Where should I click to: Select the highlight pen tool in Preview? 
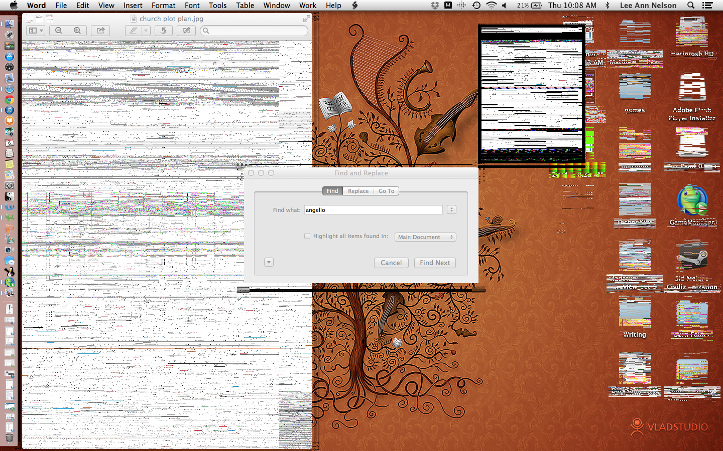(133, 31)
